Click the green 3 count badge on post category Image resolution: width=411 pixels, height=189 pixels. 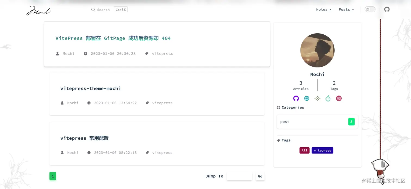(351, 122)
